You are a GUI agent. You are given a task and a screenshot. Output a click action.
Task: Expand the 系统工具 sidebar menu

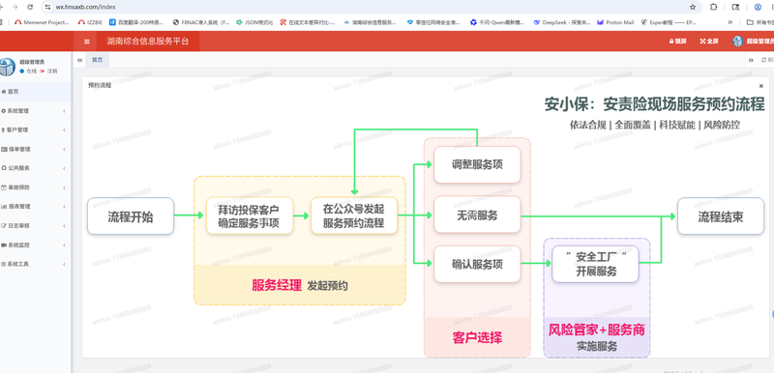coord(35,264)
